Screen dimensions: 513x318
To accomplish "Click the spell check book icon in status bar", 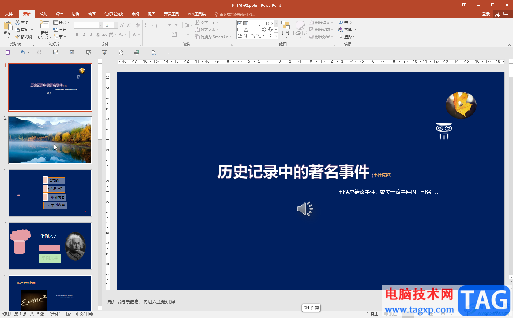I will (x=69, y=314).
